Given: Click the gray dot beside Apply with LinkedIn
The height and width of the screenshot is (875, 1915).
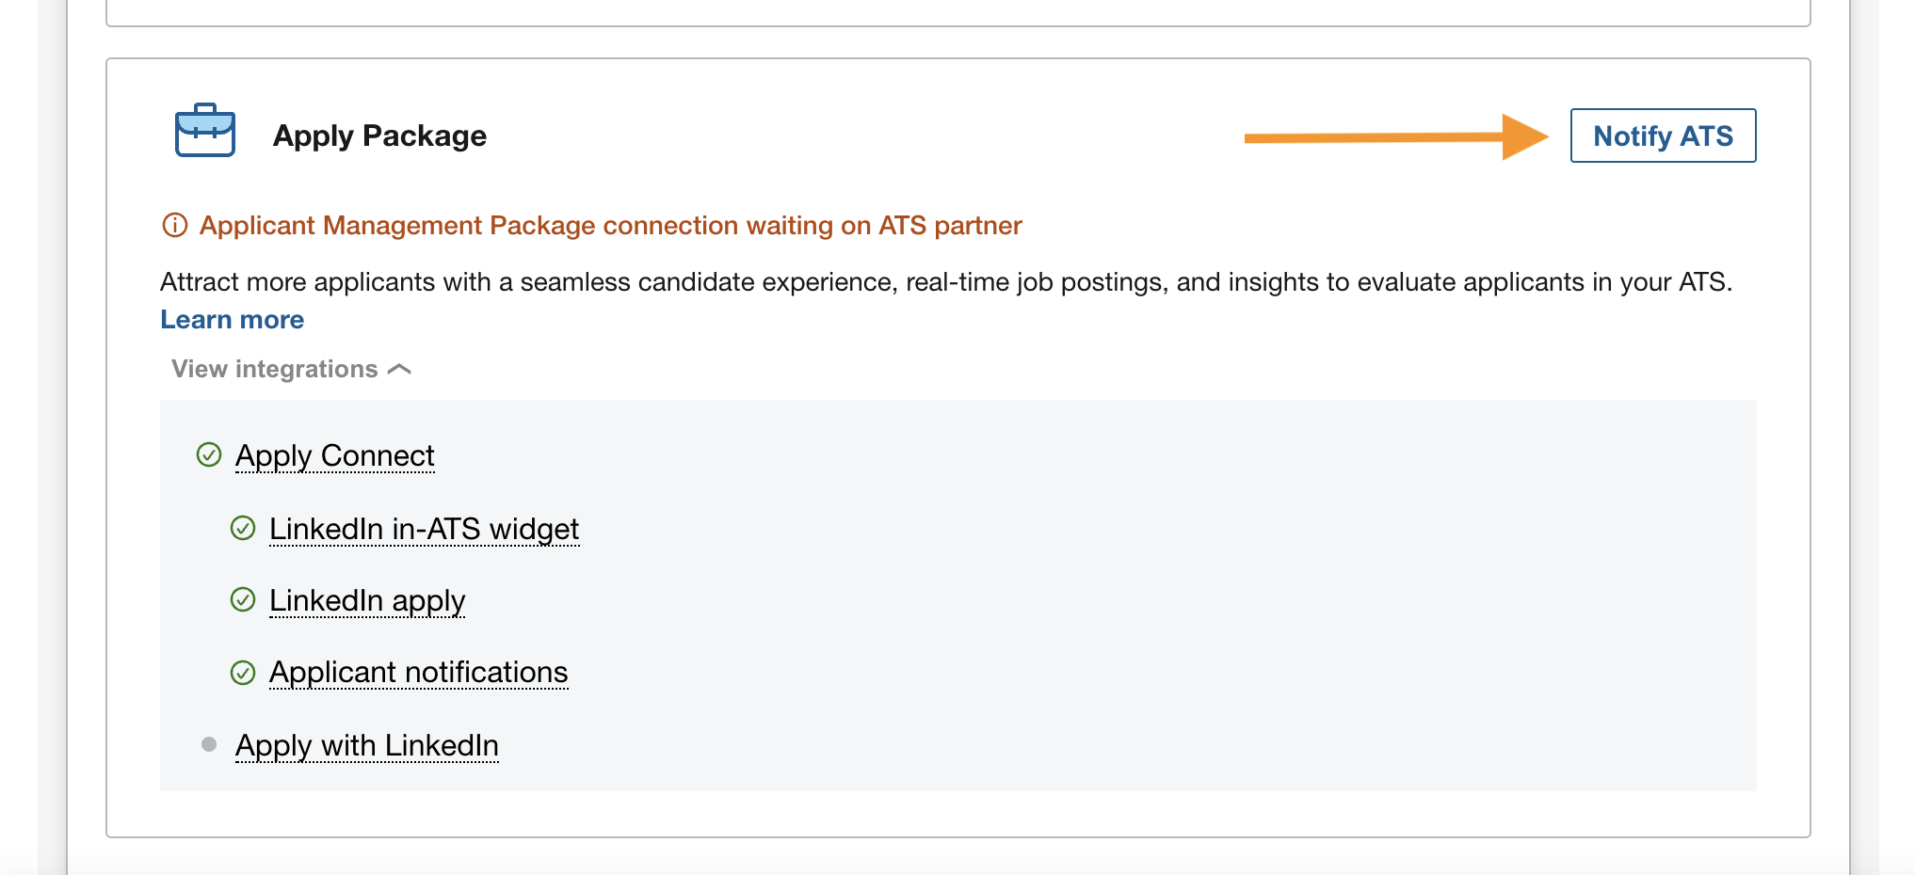Looking at the screenshot, I should click(209, 745).
